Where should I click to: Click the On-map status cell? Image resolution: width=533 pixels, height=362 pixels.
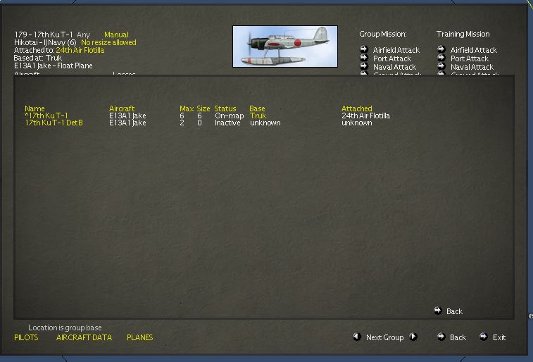tap(229, 116)
